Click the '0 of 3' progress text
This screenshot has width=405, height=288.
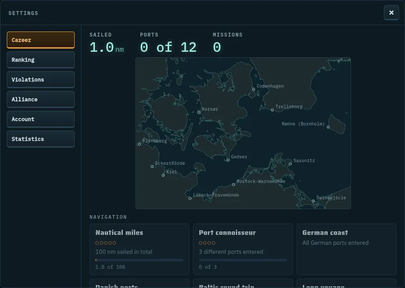point(207,267)
